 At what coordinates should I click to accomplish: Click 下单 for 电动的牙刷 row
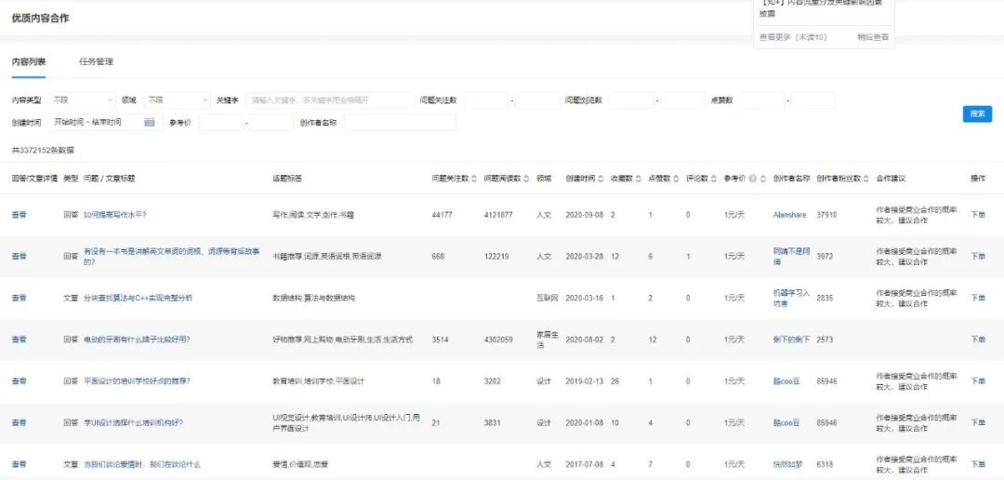[x=978, y=340]
